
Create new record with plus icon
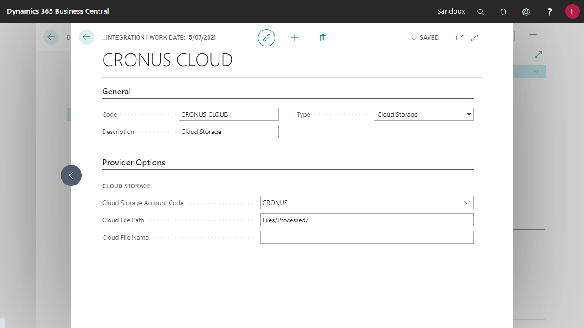295,38
